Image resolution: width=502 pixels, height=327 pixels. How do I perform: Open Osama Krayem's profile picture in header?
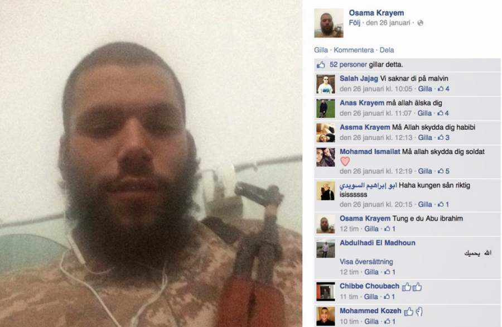click(329, 23)
